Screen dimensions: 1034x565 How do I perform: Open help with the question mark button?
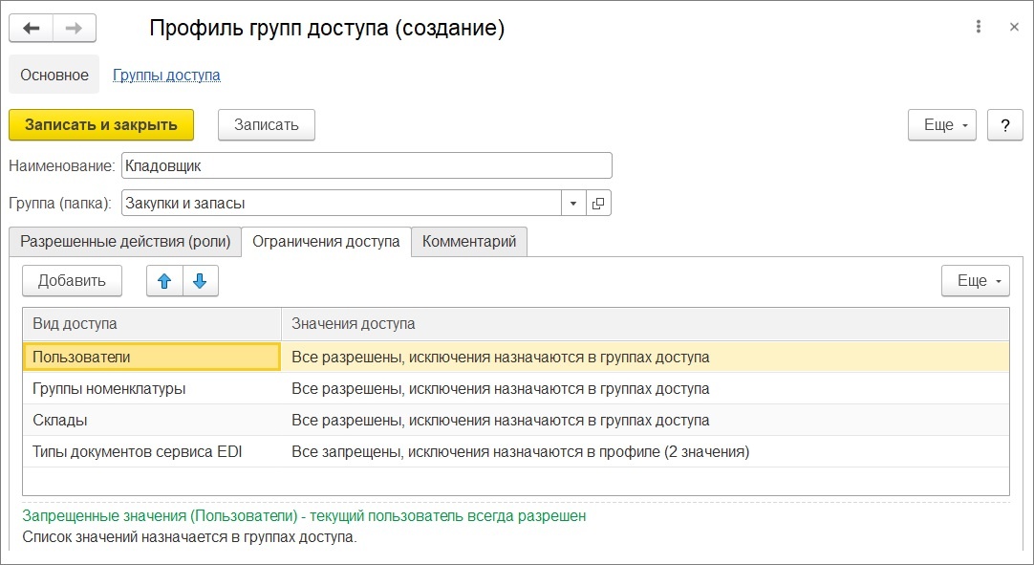coord(1005,125)
